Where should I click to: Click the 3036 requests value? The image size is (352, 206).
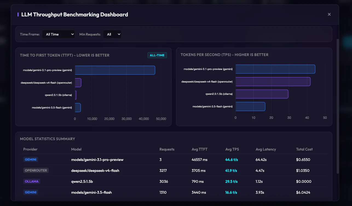164,181
